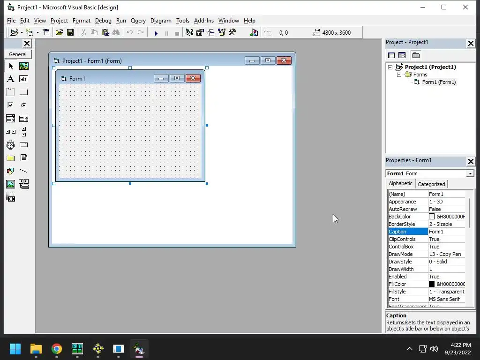Click the Open Project folder icon
Image resolution: width=480 pixels, height=360 pixels.
coord(59,32)
